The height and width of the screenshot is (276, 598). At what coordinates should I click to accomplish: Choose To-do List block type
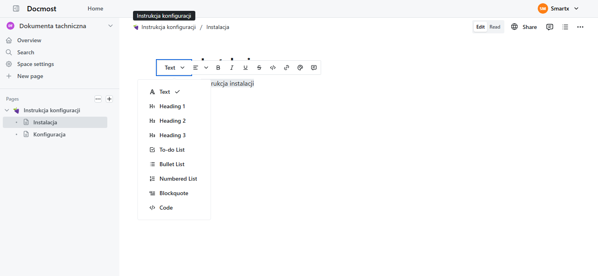pyautogui.click(x=172, y=150)
